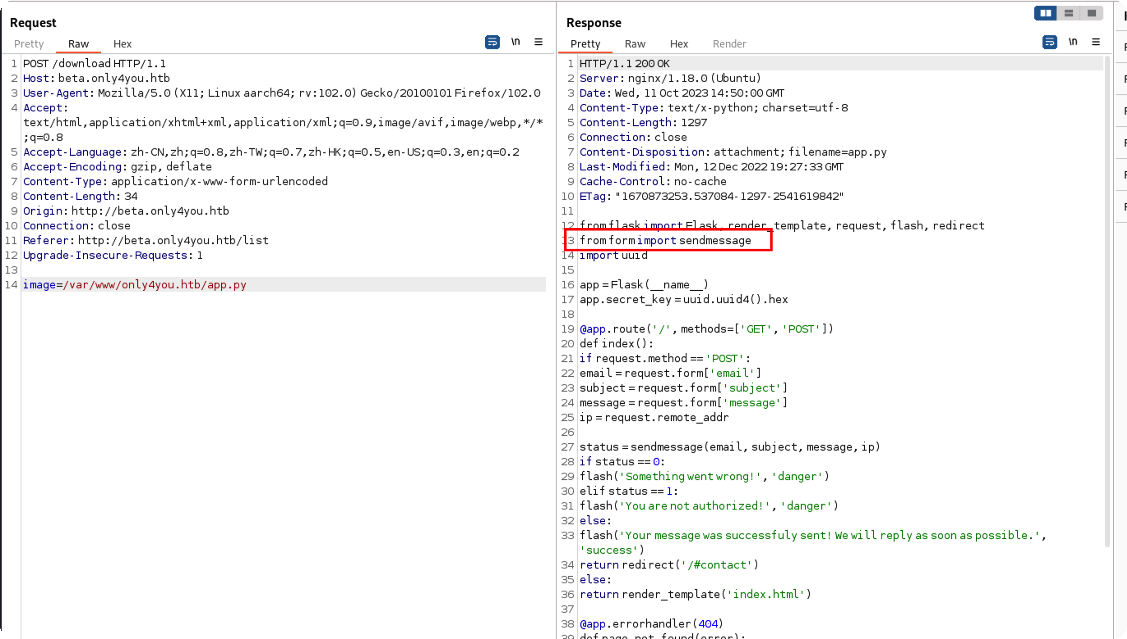Click the Response panel vertical scrollbar
1127x639 pixels.
coord(1107,303)
